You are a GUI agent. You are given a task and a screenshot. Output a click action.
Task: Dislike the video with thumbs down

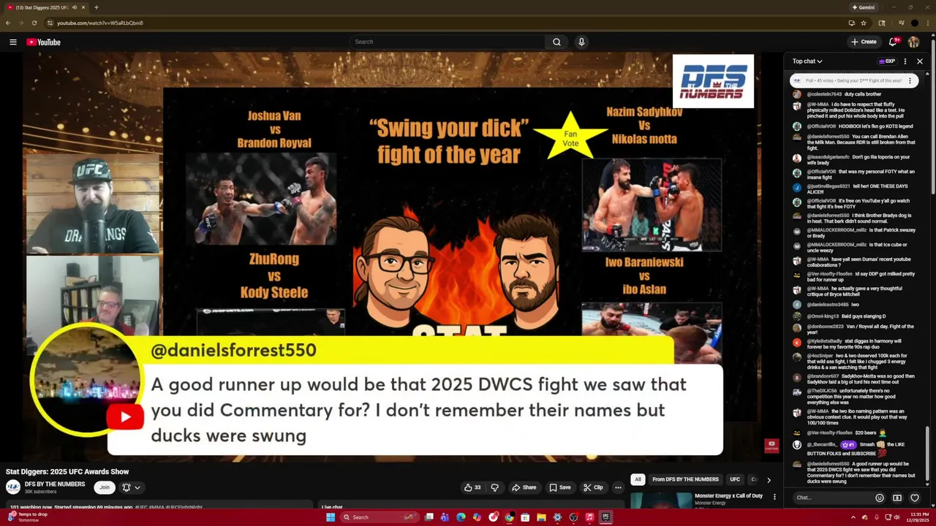tap(495, 487)
